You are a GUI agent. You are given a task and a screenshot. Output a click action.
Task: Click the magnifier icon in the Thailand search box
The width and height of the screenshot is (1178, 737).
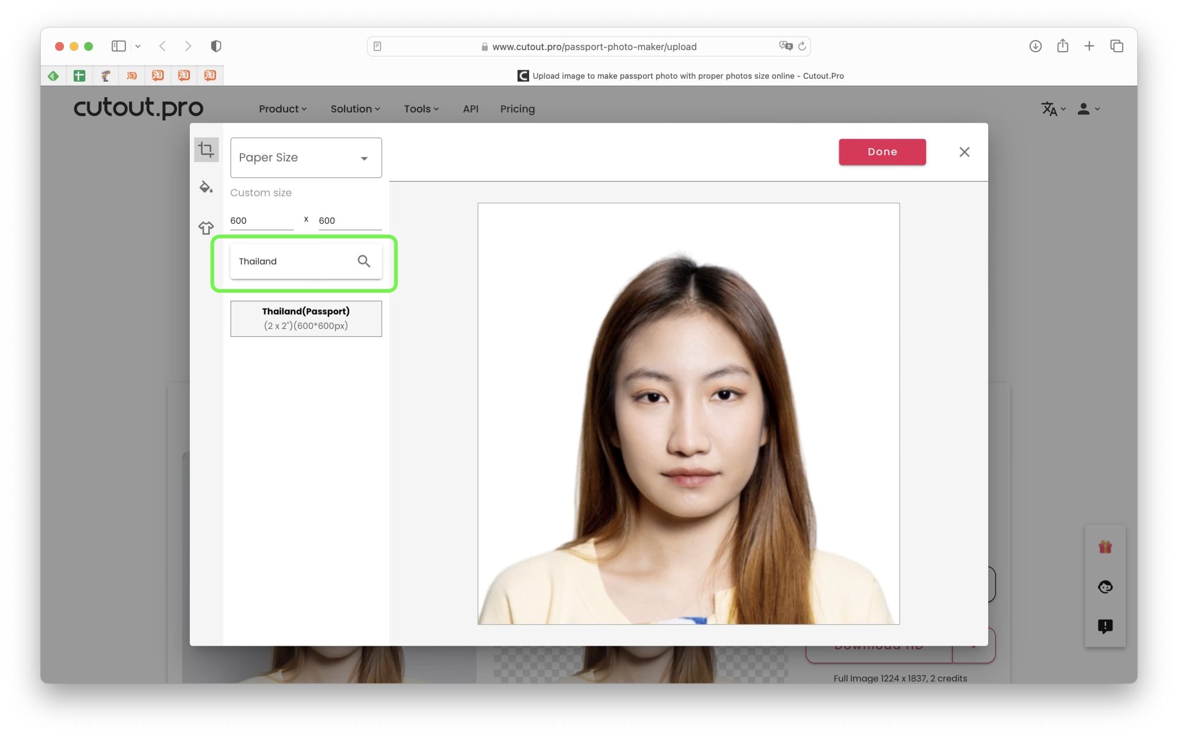coord(364,261)
